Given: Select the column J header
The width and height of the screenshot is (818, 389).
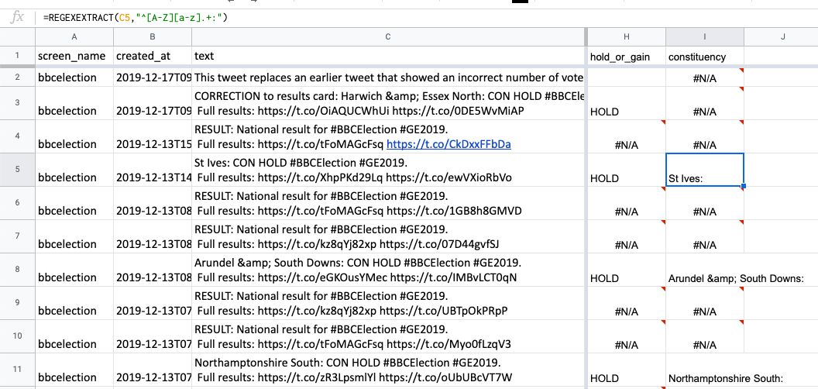Looking at the screenshot, I should [x=781, y=36].
